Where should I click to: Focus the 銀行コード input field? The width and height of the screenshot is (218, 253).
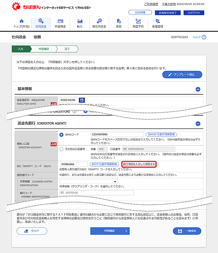coord(97,193)
